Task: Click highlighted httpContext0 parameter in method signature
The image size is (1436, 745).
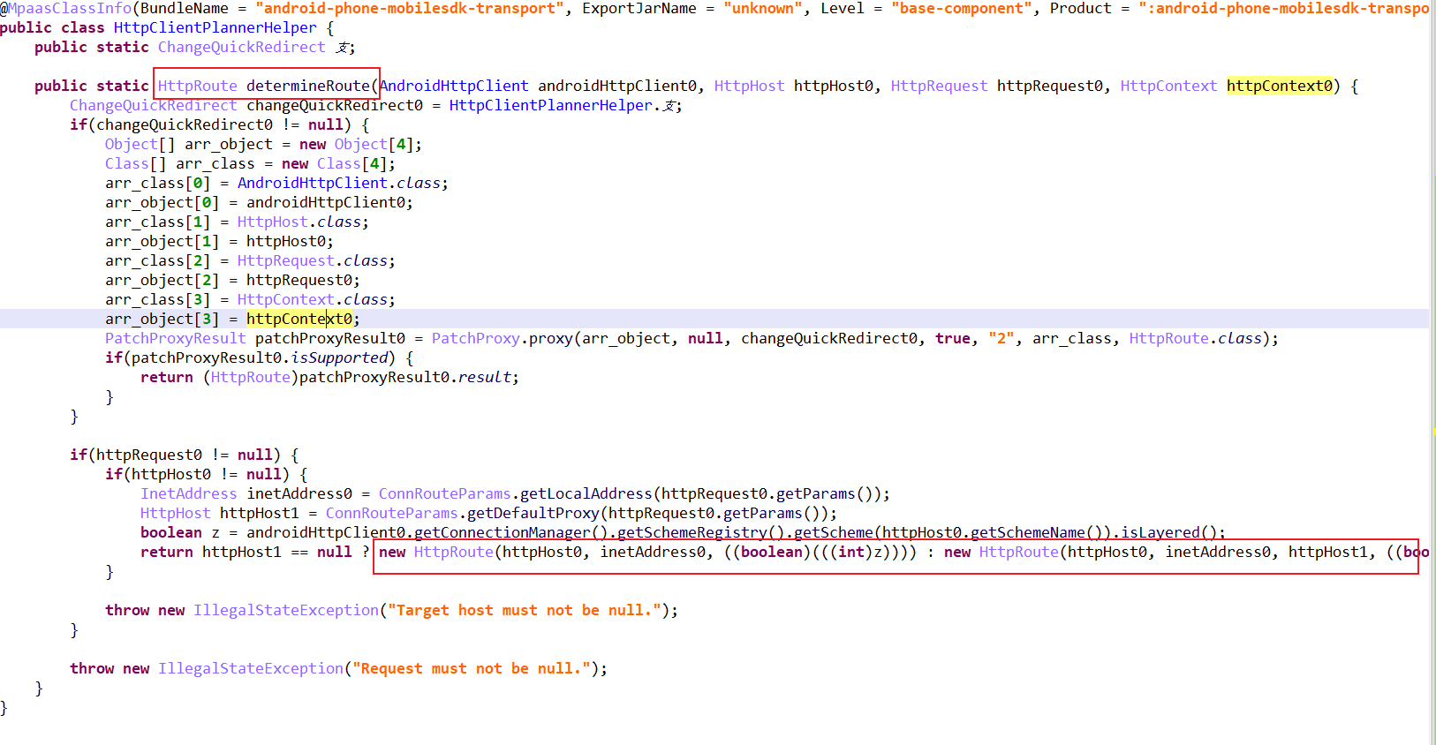Action: pyautogui.click(x=1279, y=86)
